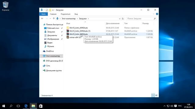Click the New folder icon in title bar

pyautogui.click(x=50, y=10)
